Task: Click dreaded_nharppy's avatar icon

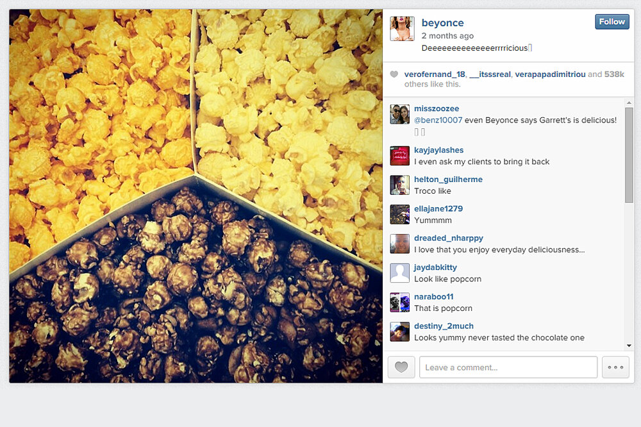Action: [400, 244]
